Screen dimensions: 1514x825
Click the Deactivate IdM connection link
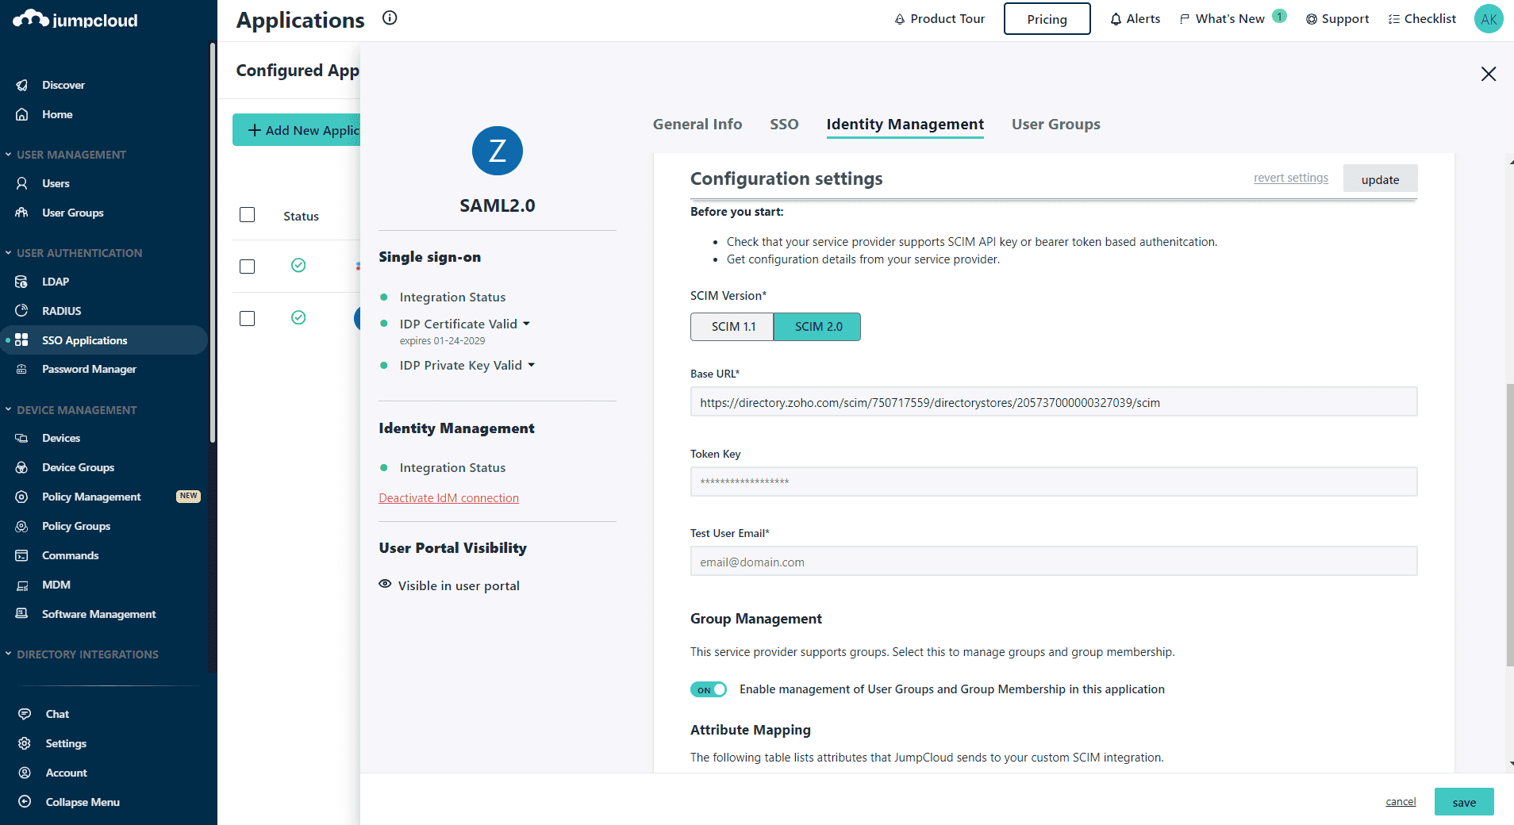point(449,498)
